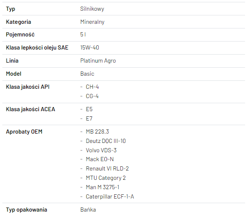Image resolution: width=246 pixels, height=220 pixels.
Task: Click the Caterpillar ECF-1-A approval
Action: pos(110,197)
